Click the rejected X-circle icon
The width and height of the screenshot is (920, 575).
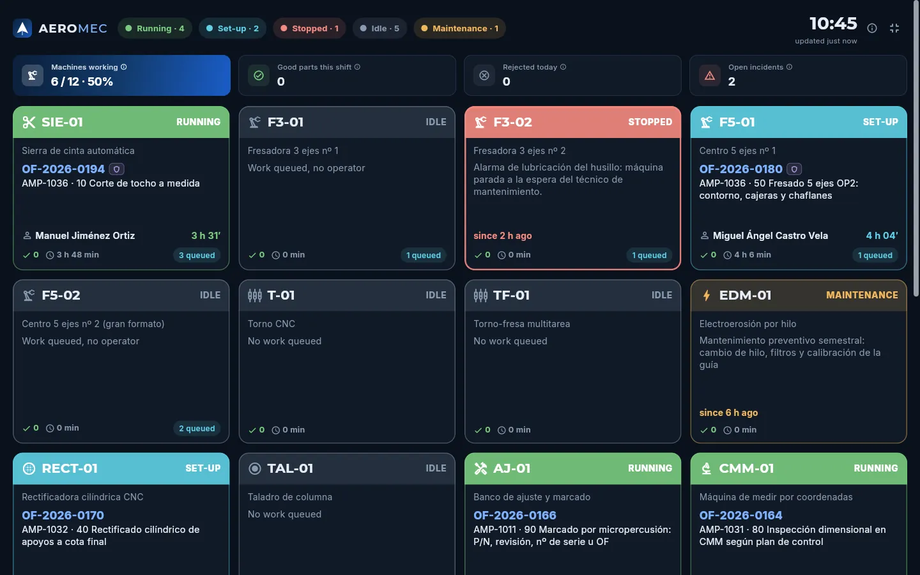pyautogui.click(x=484, y=75)
